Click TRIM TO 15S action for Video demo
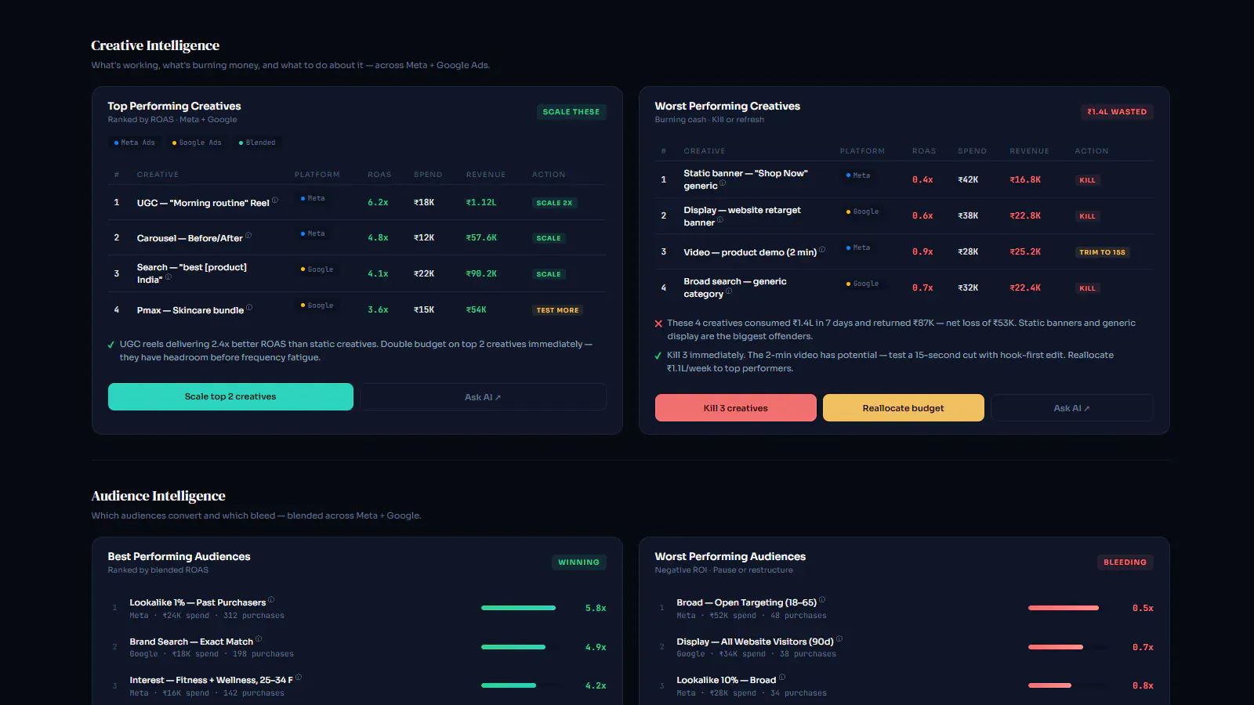The width and height of the screenshot is (1254, 705). pos(1102,252)
